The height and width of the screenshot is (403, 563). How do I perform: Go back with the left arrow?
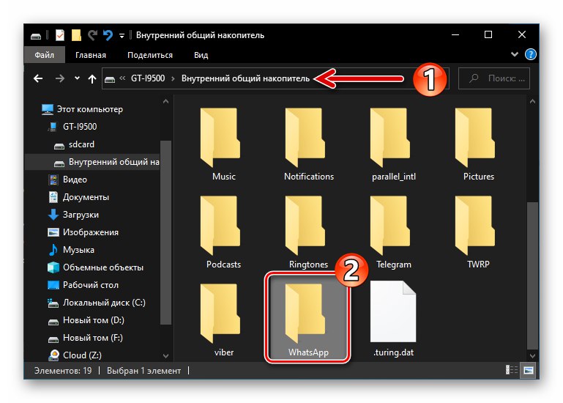tap(38, 78)
